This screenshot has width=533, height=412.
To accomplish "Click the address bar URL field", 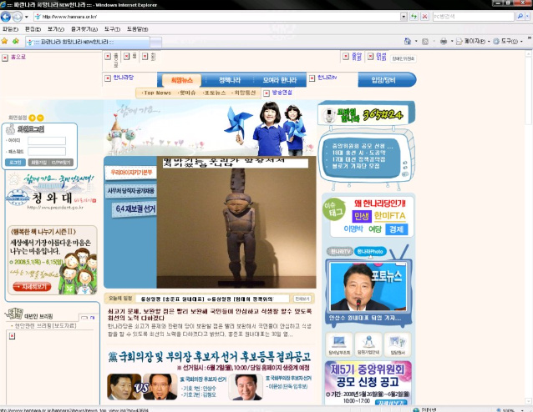I will [216, 17].
